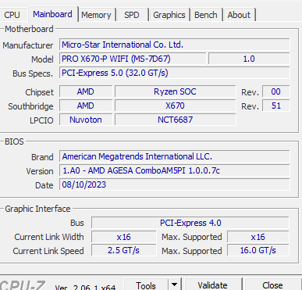Viewport: 302px width, 290px height.
Task: Click the Southbridge label
Action: (30, 106)
